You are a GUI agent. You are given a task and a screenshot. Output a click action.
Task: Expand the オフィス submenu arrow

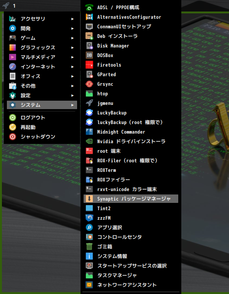(x=73, y=76)
